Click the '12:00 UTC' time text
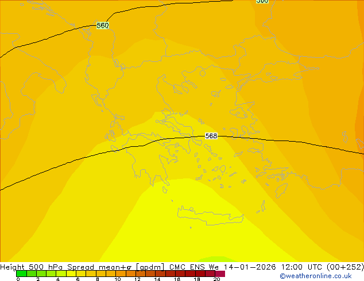The width and height of the screenshot is (364, 281). tap(301, 267)
